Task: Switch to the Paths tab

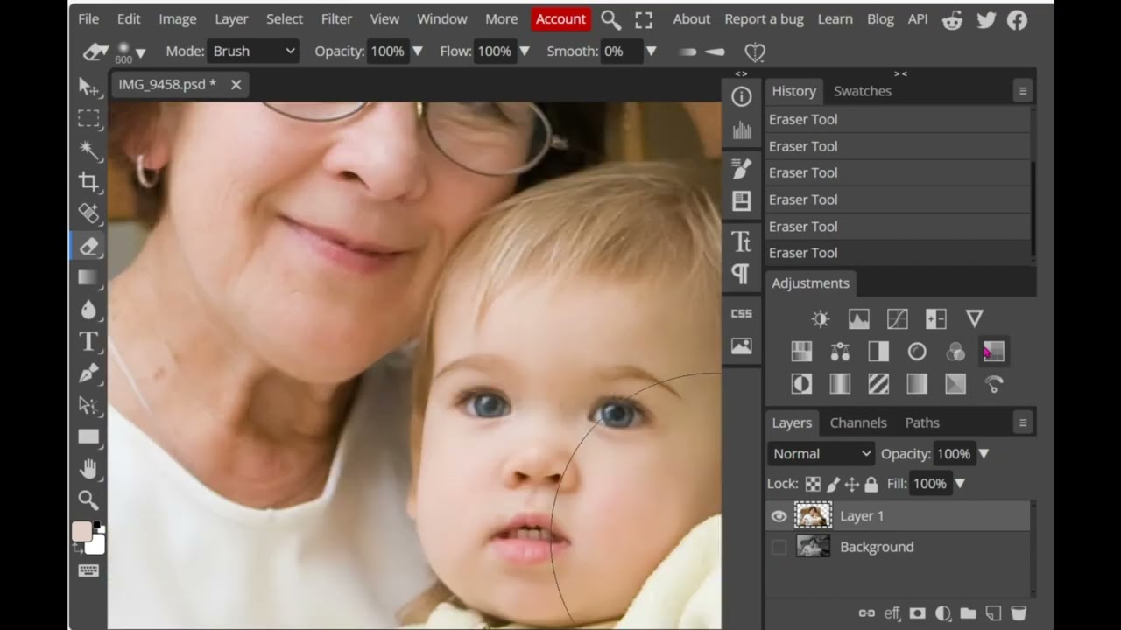Action: (x=922, y=423)
